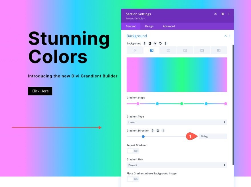Viewport: 251px width, 187px height.
Task: Click the Click Here button
Action: 40,91
